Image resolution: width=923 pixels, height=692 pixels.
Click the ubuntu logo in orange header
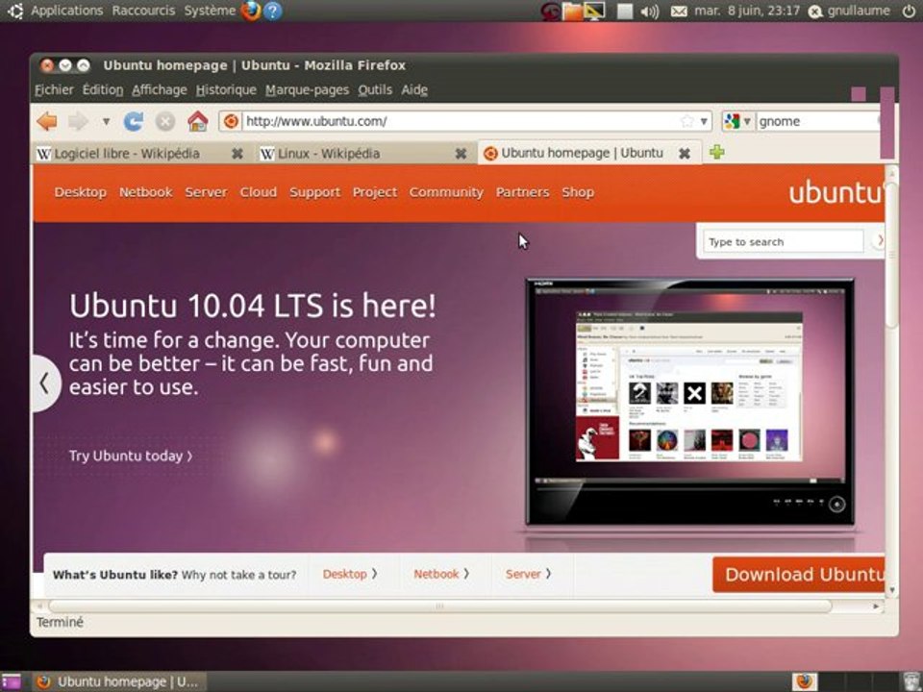[x=836, y=192]
